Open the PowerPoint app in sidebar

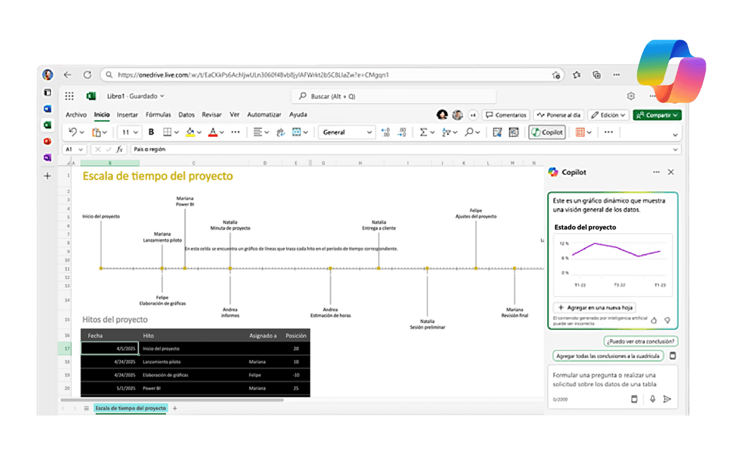click(x=47, y=141)
